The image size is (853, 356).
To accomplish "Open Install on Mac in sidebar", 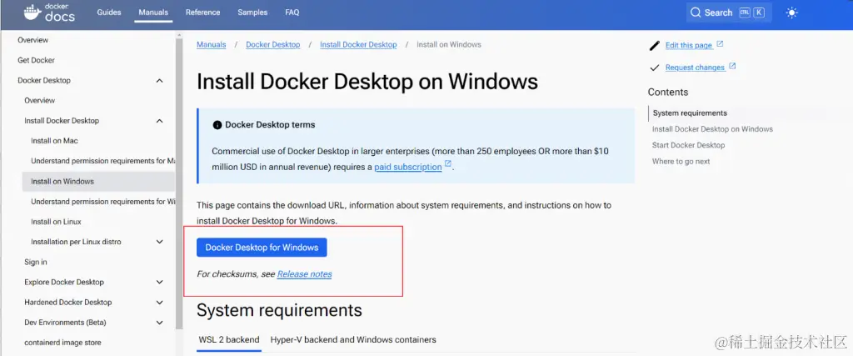I will (x=54, y=141).
